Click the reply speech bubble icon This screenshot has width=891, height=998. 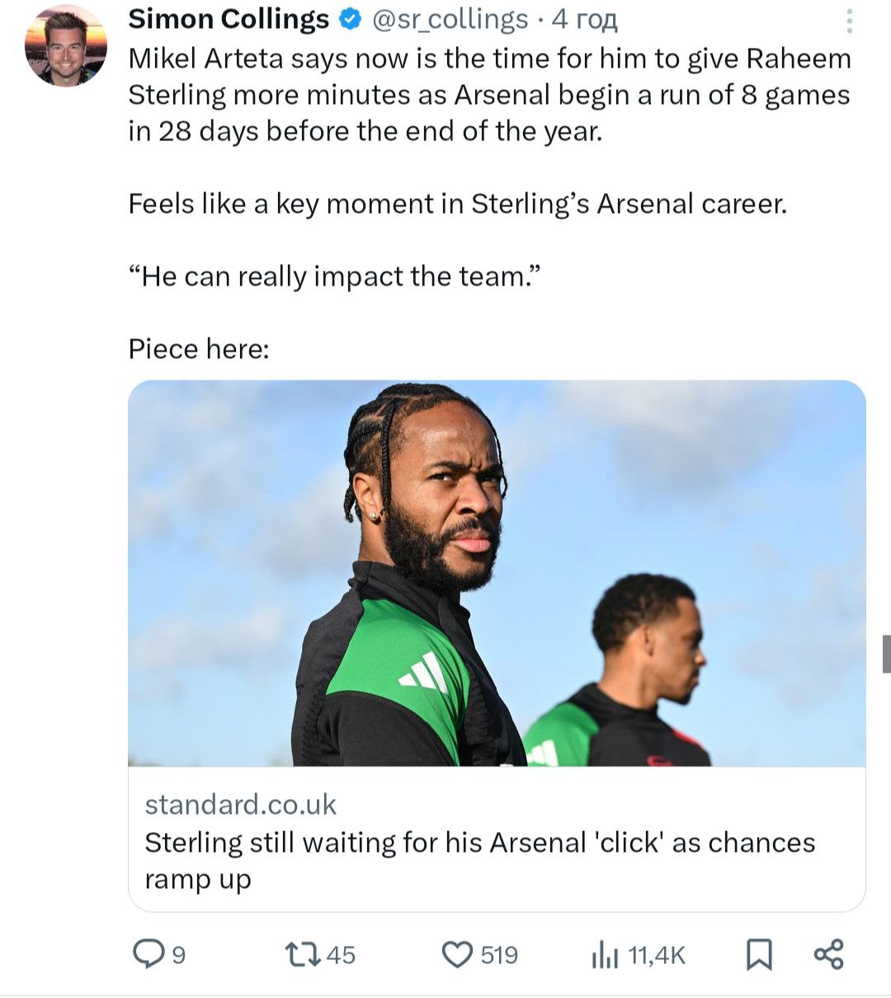click(x=149, y=954)
